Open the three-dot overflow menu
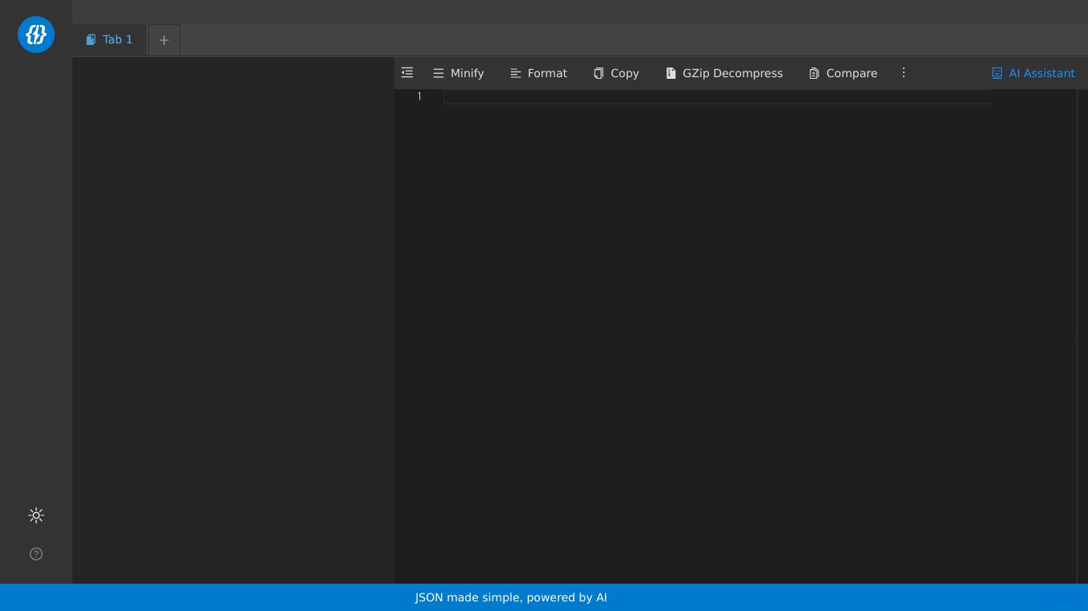 coord(903,72)
